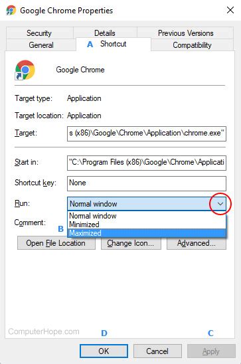Click the Shortcut key label
This screenshot has width=241, height=364.
click(35, 183)
